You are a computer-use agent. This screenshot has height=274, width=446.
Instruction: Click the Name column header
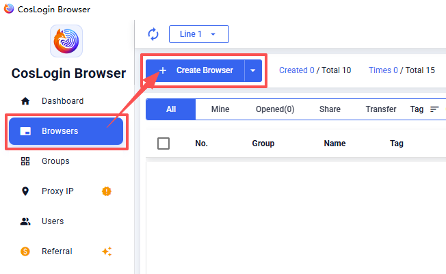coord(334,143)
